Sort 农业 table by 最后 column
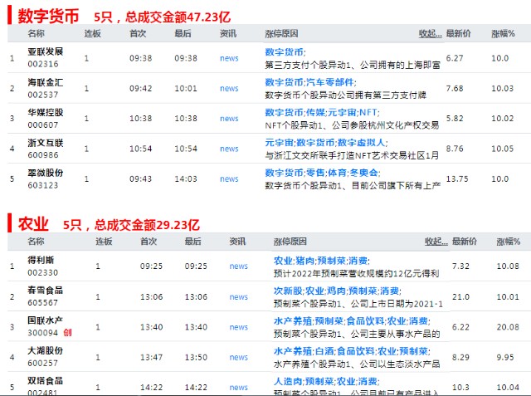 193,242
